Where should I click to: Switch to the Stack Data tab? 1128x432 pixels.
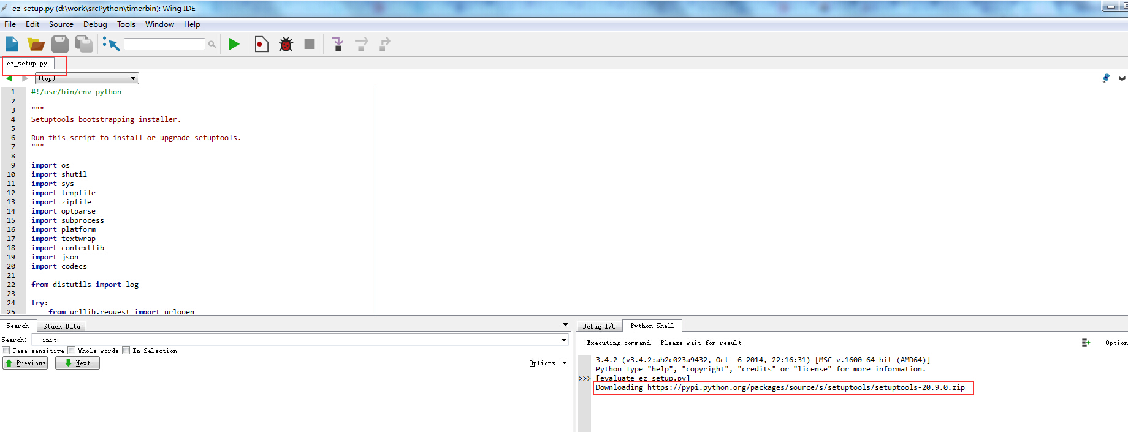[62, 327]
